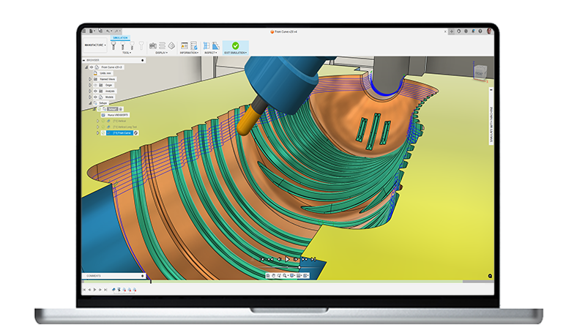
Task: Toggle visibility of the Analysis folder
Action: click(x=94, y=91)
